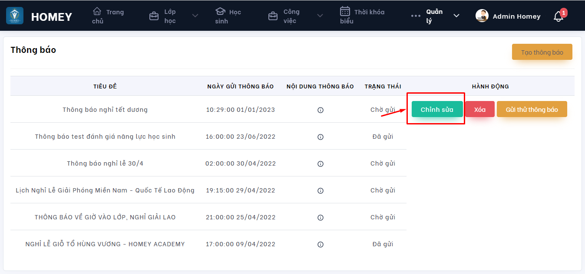Screen dimensions: 585x274
Task: Go to Trang chủ in navbar
Action: [x=108, y=16]
